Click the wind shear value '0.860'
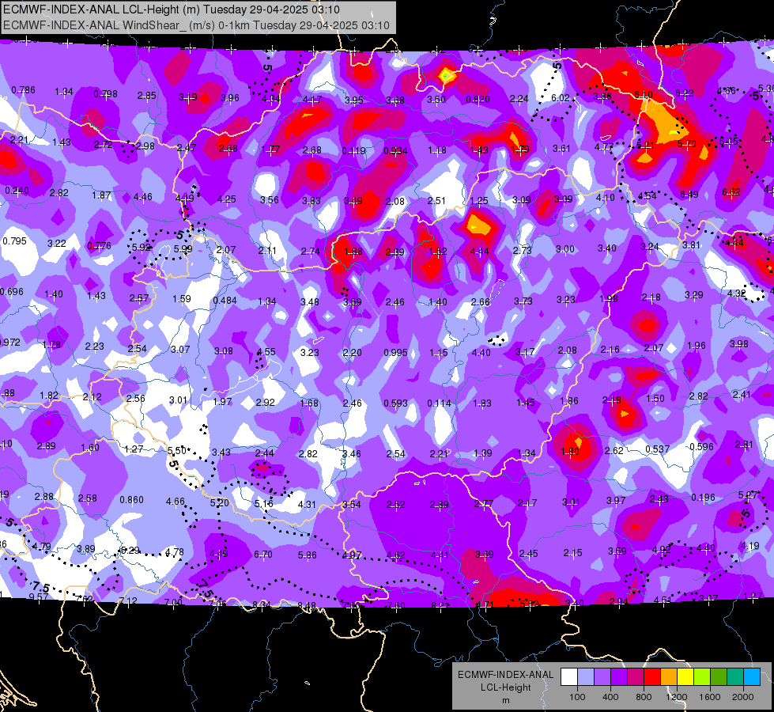 pos(131,499)
